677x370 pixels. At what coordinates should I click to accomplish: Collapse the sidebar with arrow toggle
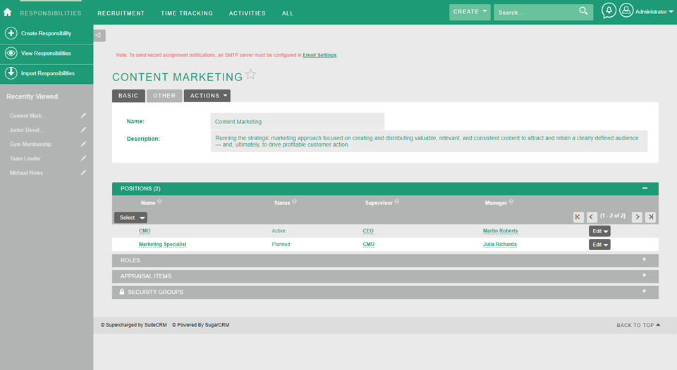point(99,35)
